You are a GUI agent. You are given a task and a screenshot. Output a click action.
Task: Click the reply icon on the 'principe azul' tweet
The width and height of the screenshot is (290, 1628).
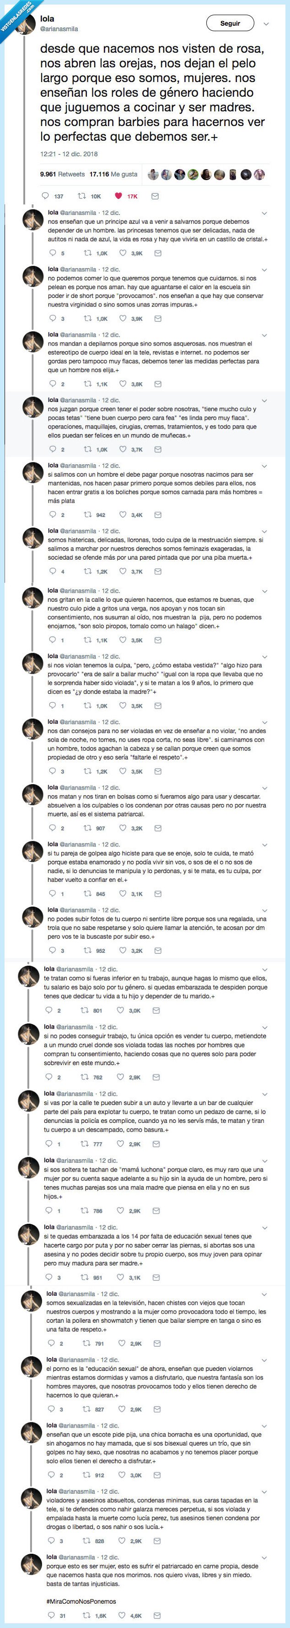[x=52, y=254]
